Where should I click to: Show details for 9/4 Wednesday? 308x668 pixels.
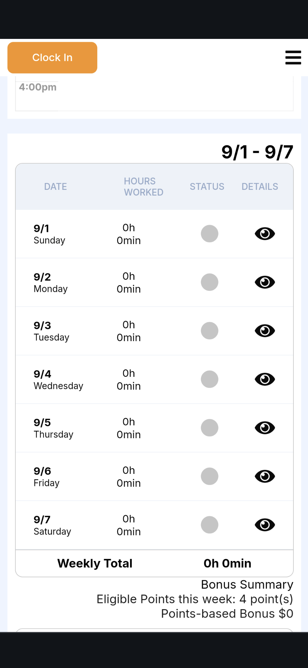265,379
